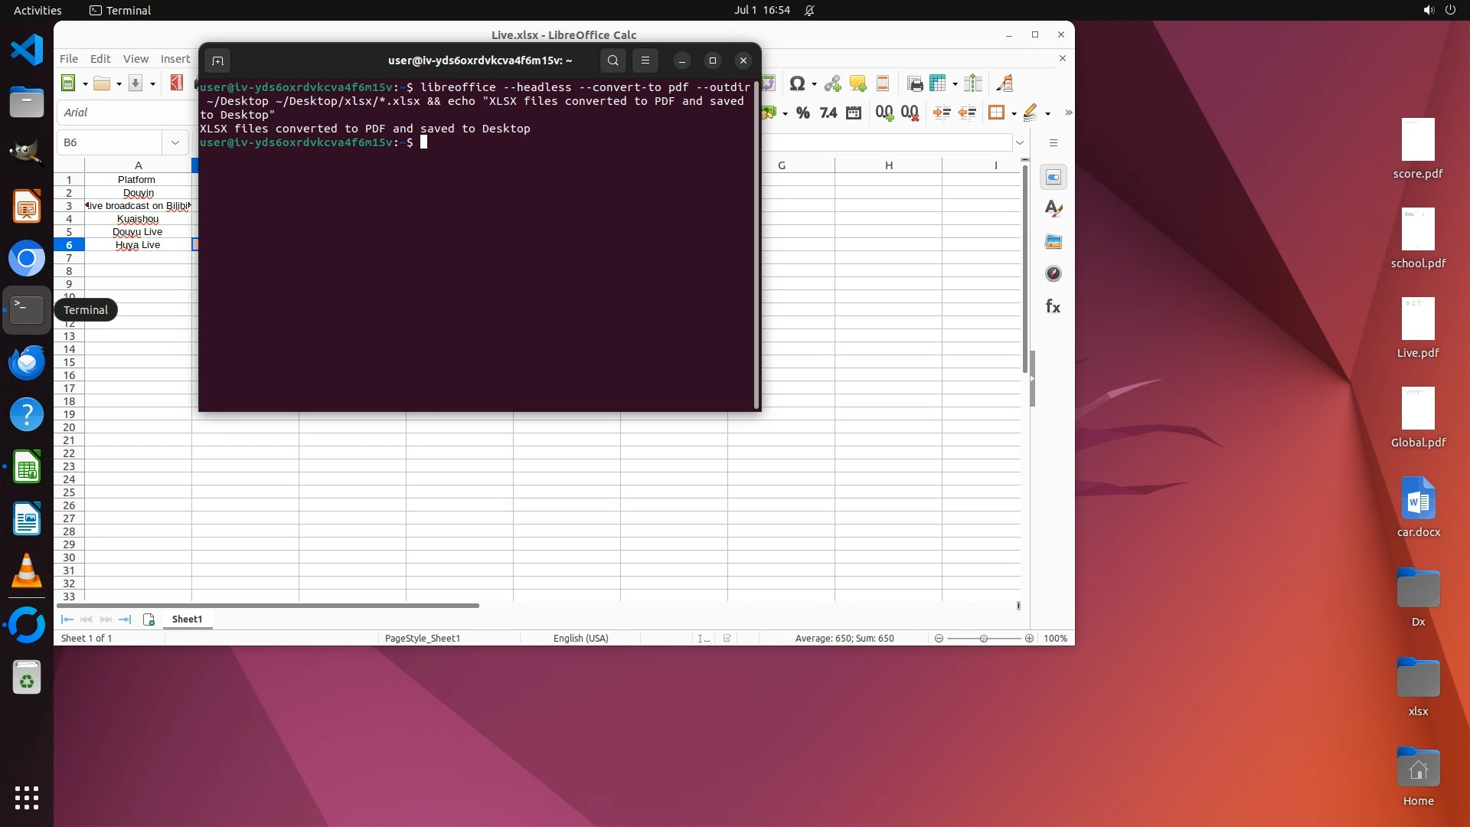Viewport: 1470px width, 827px height.
Task: Adjust the zoom slider in the status bar
Action: point(983,638)
